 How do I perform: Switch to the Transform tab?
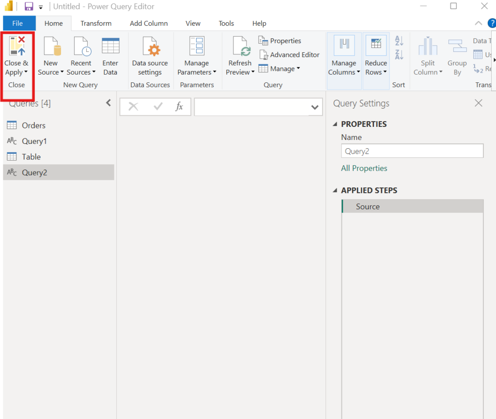tap(96, 23)
